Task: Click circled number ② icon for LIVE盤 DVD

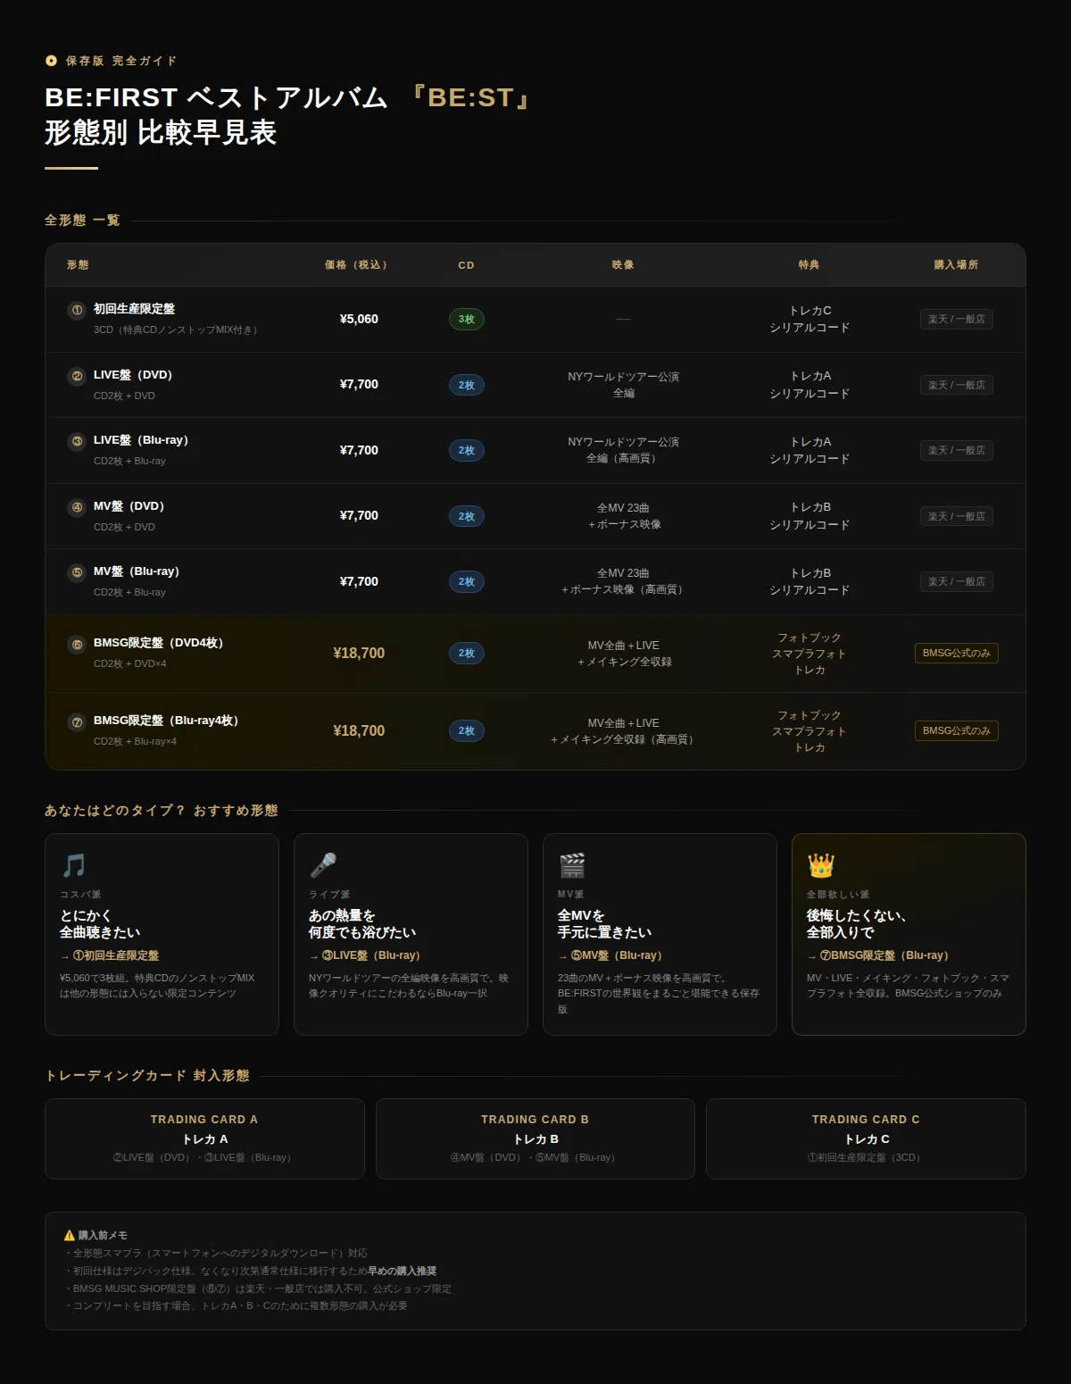Action: coord(77,376)
